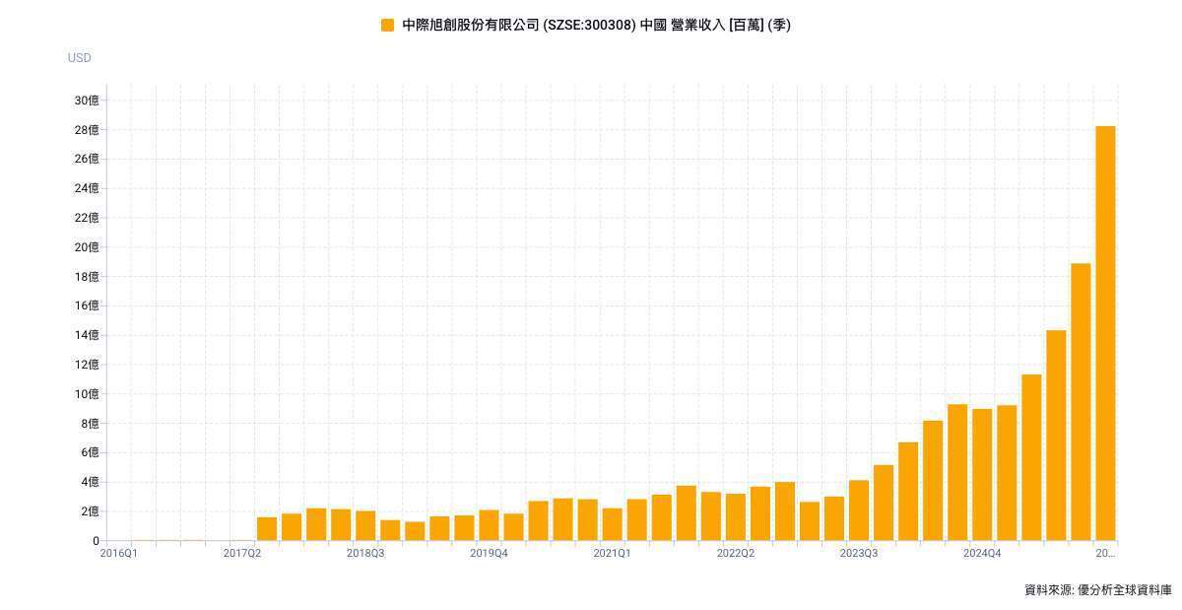Click the tallest bar near 28億
1182x610 pixels.
coord(1105,333)
